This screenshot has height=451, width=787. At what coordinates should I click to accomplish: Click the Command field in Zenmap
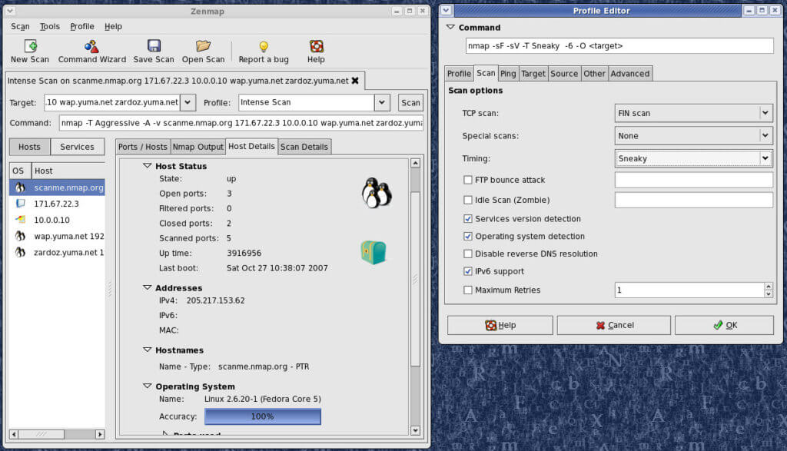coord(241,123)
